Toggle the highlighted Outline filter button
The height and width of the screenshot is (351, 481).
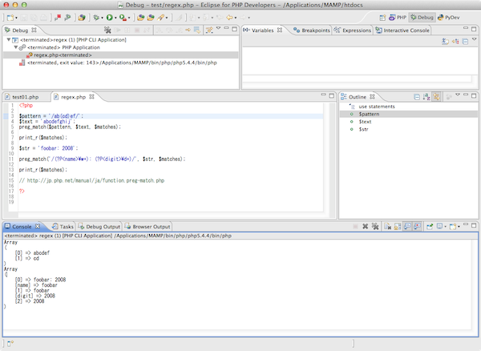[437, 97]
